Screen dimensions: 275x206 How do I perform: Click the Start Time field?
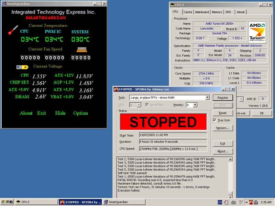(173, 135)
